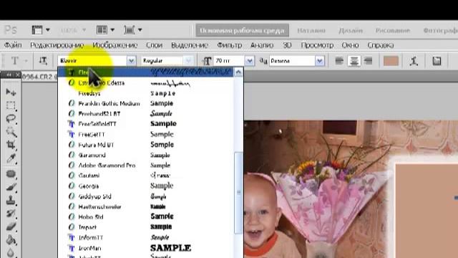
Task: Open the anti-aliasing method dropdown
Action: pos(320,61)
